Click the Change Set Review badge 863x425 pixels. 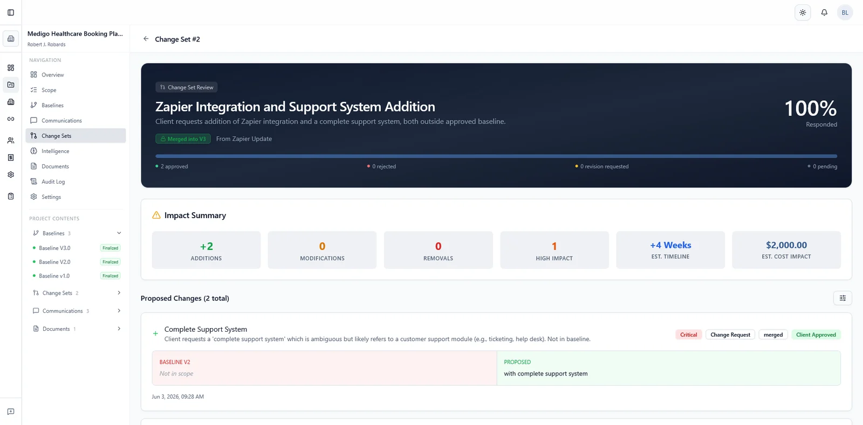pos(187,87)
